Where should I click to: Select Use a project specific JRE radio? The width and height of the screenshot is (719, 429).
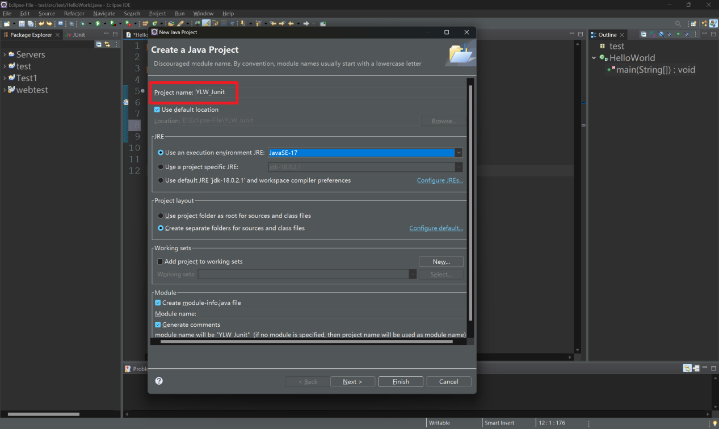click(x=161, y=167)
